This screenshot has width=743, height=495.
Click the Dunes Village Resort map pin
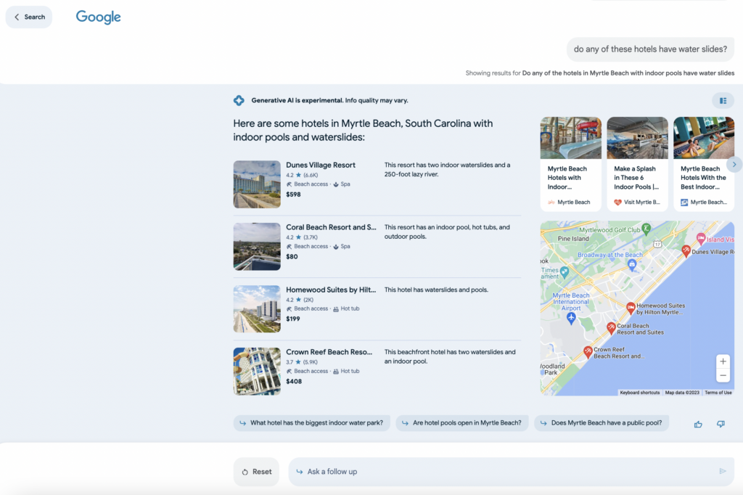click(686, 250)
